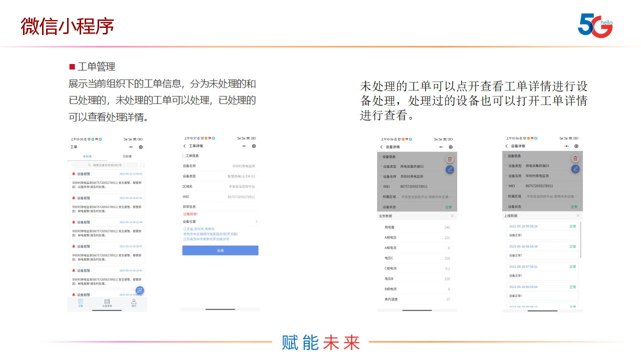Image resolution: width=641 pixels, height=360 pixels.
Task: Open the report entry 2023-09-28 07:58:51
Action: click(x=542, y=271)
